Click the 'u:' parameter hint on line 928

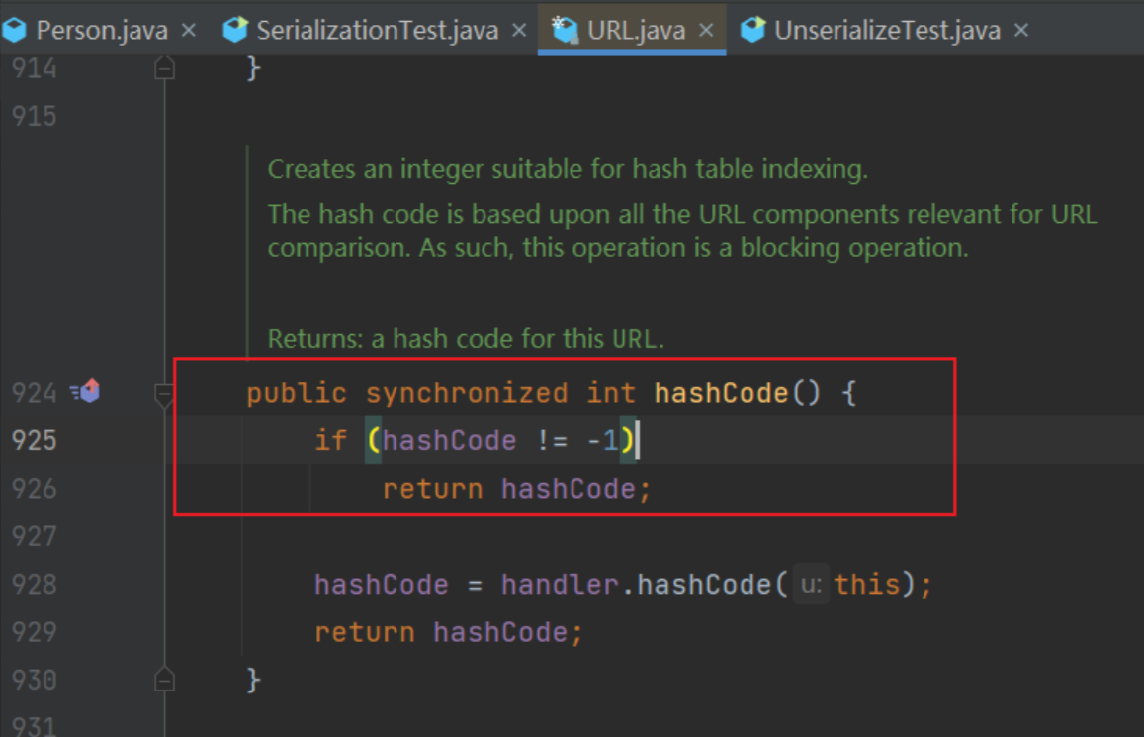click(811, 585)
